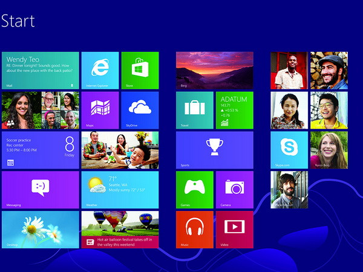363x272 pixels.
Task: Open the Mail tile from Wendy Teo
Action: (41, 71)
